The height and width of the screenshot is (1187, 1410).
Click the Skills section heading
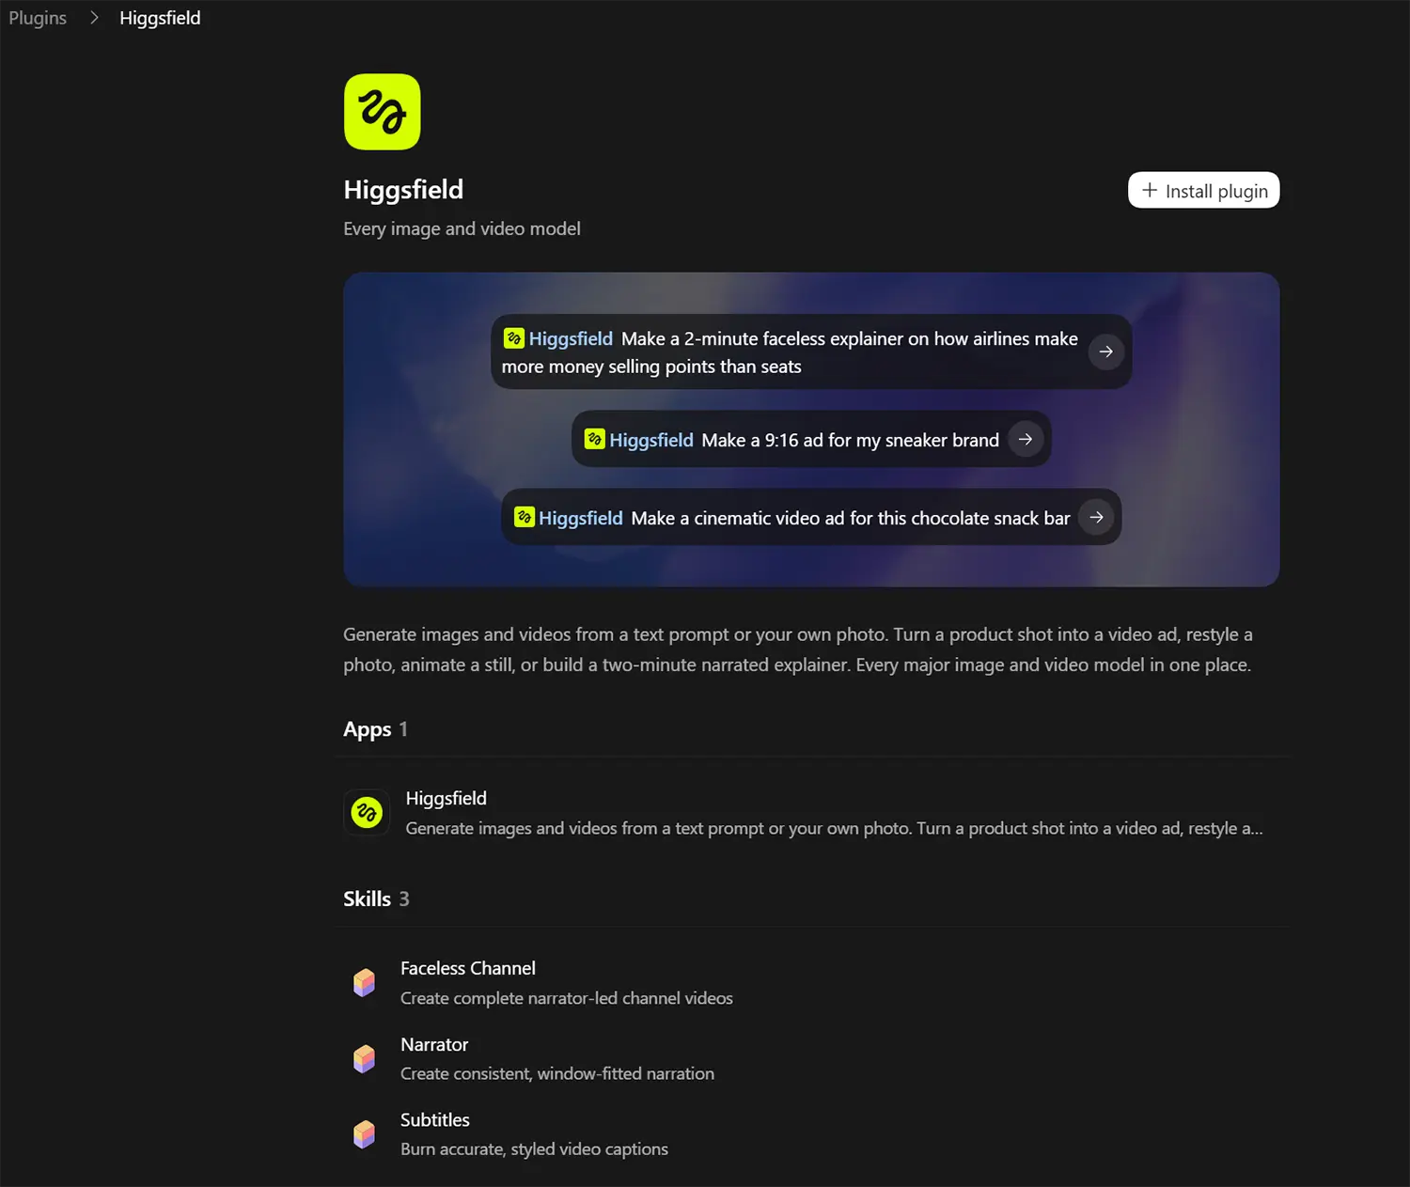pyautogui.click(x=367, y=898)
